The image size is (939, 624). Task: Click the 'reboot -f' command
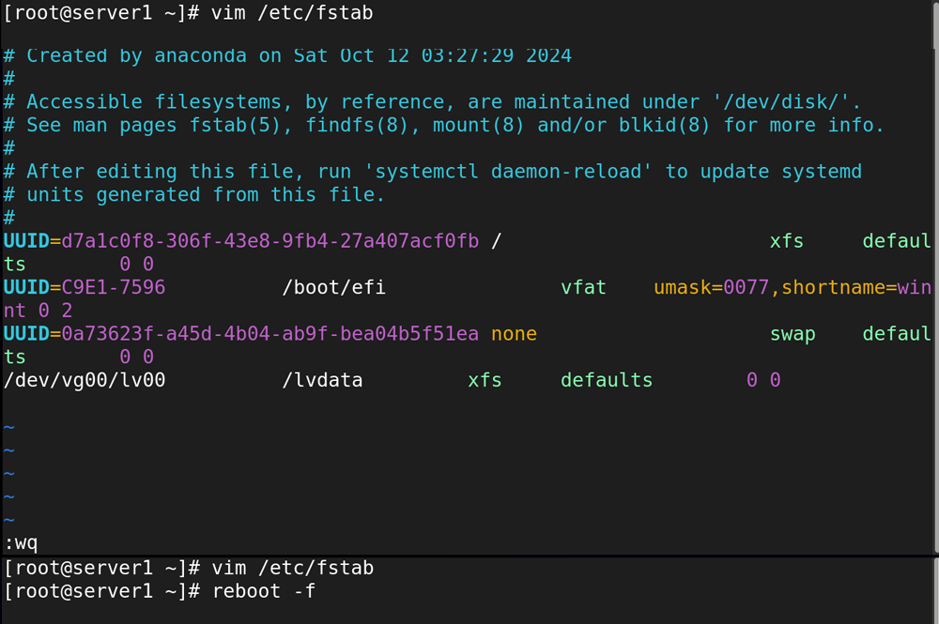pos(264,591)
